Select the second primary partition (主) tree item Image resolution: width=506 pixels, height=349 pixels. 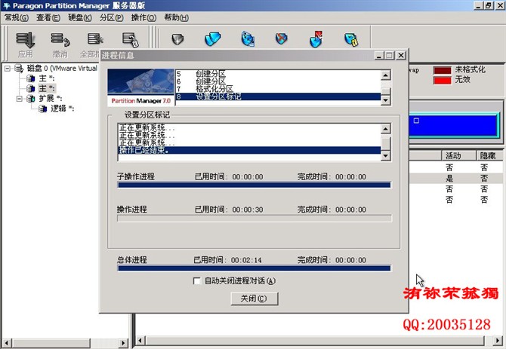pyautogui.click(x=47, y=88)
